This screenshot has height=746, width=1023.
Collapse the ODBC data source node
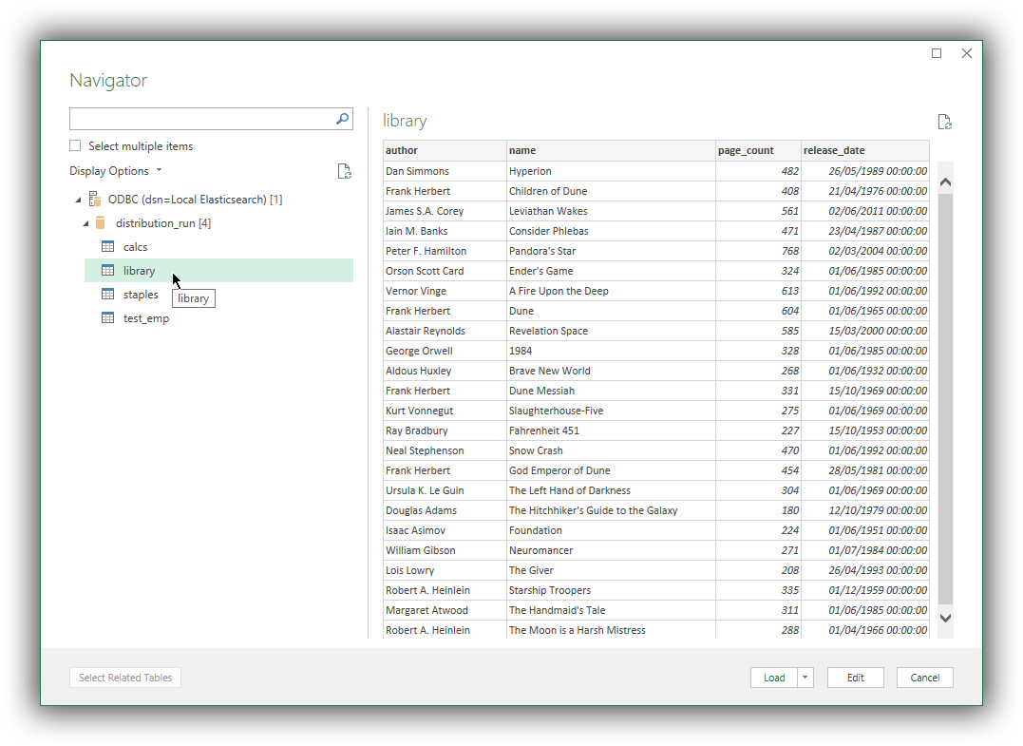tap(79, 199)
